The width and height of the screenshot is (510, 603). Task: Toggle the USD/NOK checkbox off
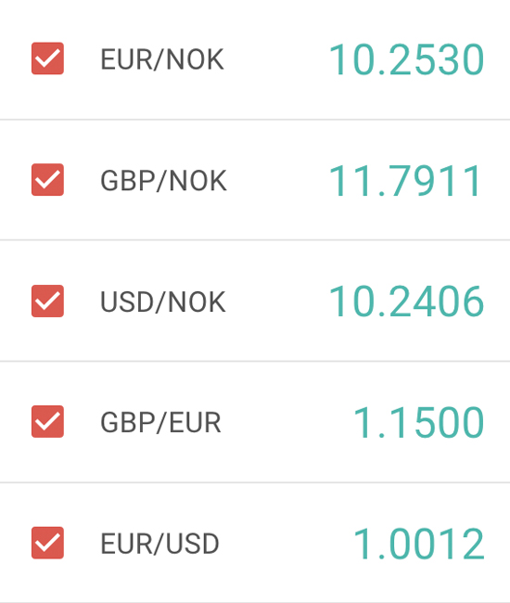coord(47,301)
